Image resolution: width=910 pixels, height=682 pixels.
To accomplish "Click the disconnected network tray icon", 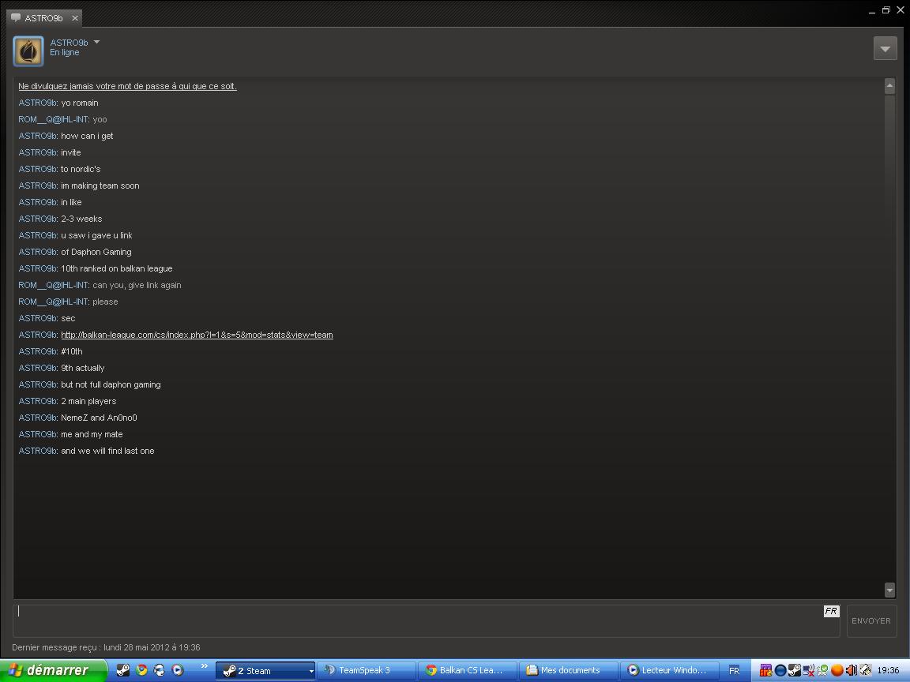I will pos(808,670).
